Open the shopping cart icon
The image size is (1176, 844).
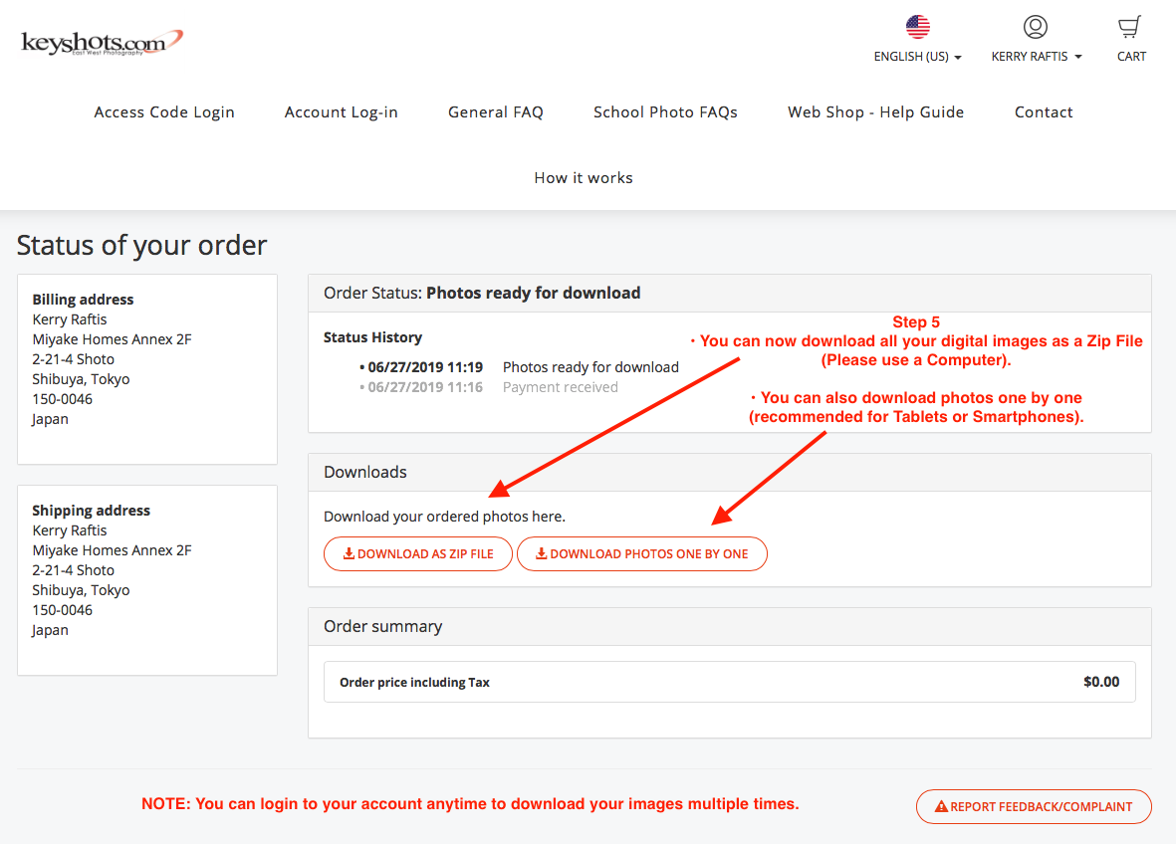[1130, 27]
